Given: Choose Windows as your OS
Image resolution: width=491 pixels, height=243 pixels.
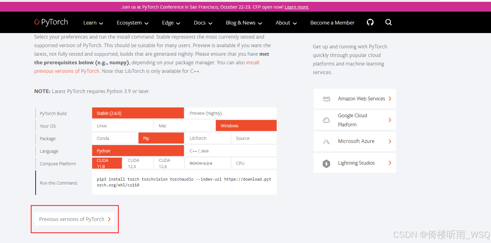Looking at the screenshot, I should (246, 125).
